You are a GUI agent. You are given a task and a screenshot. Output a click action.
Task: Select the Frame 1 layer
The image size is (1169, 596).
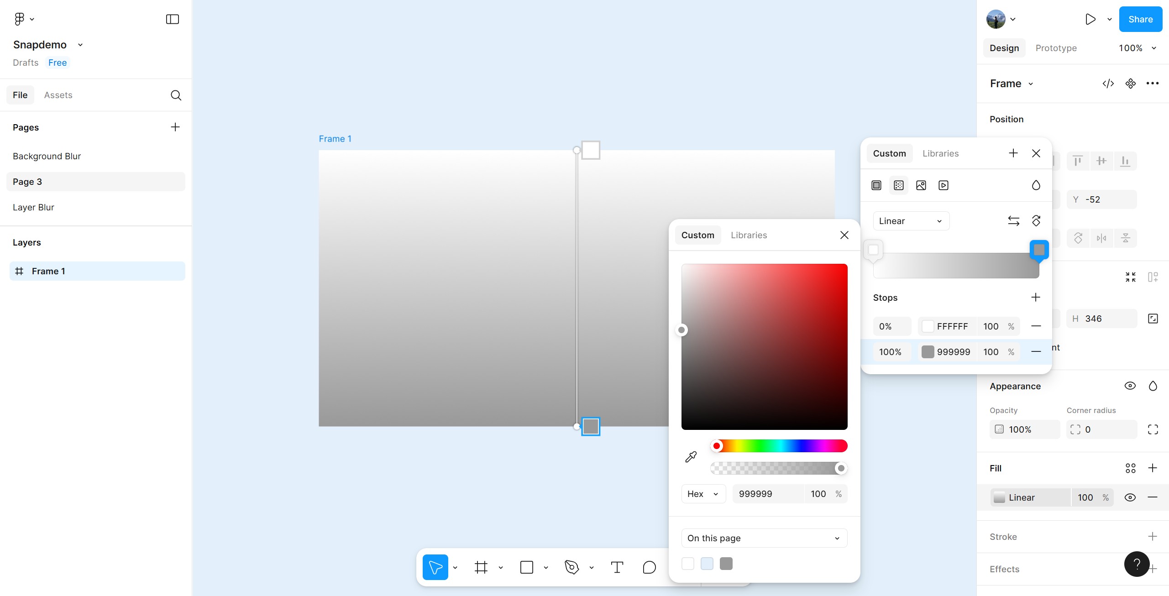coord(97,271)
